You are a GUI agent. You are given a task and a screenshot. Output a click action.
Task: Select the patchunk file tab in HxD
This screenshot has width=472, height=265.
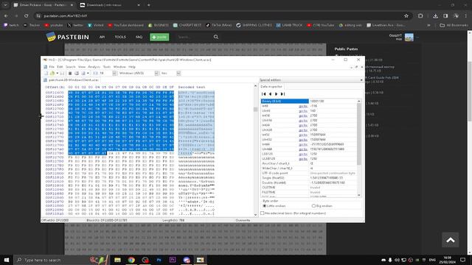[72, 80]
